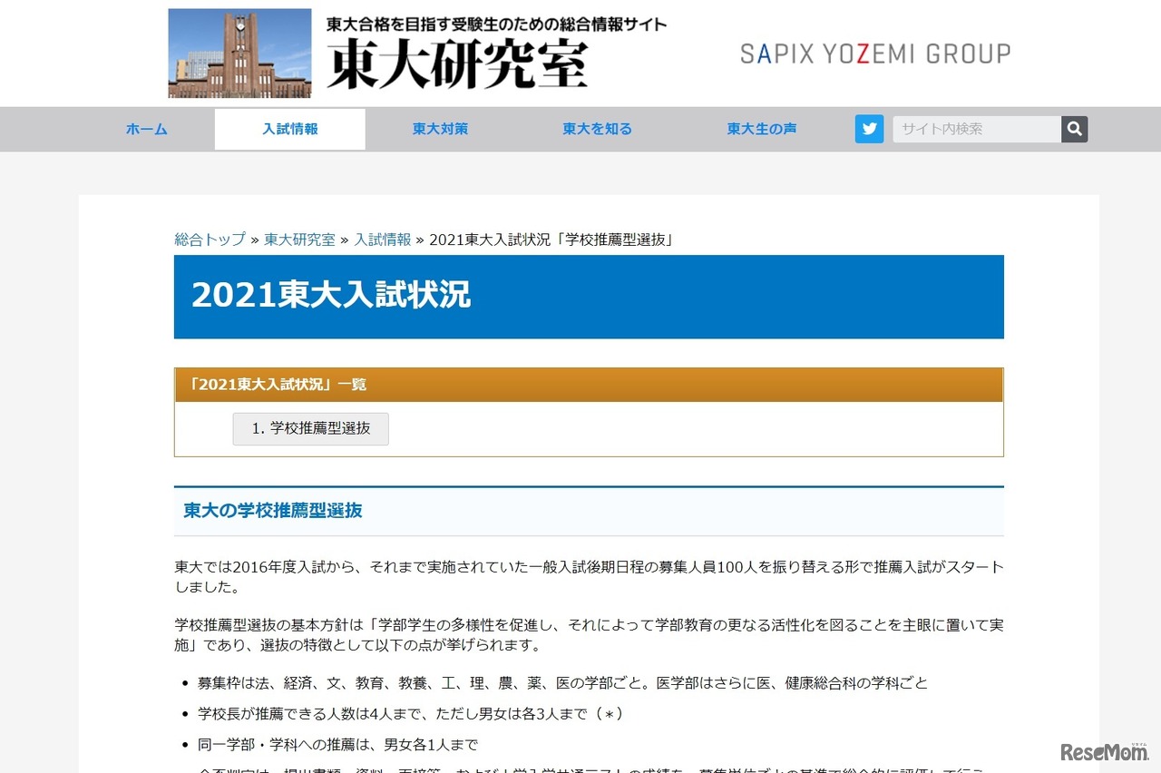Image resolution: width=1161 pixels, height=773 pixels.
Task: Switch to the ホーム navigation tab
Action: tap(146, 129)
